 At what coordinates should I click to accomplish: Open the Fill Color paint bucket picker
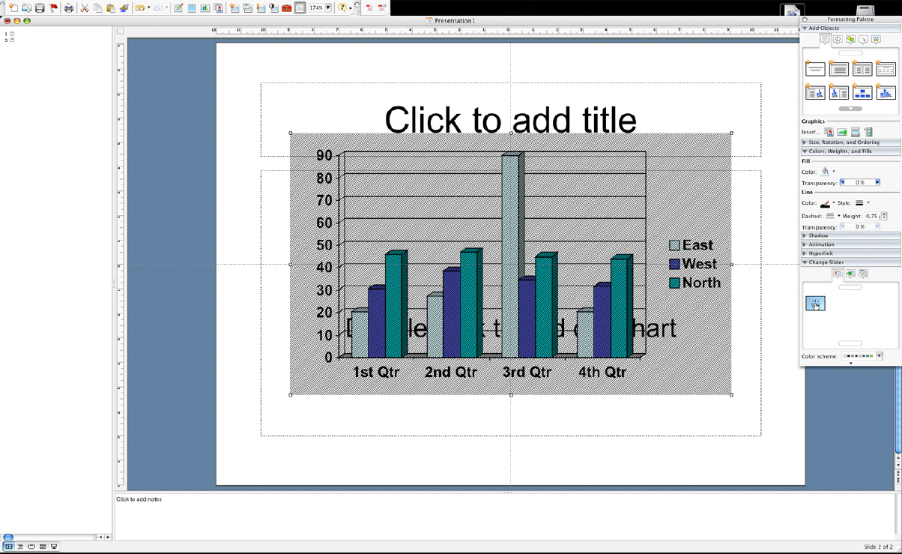[826, 172]
